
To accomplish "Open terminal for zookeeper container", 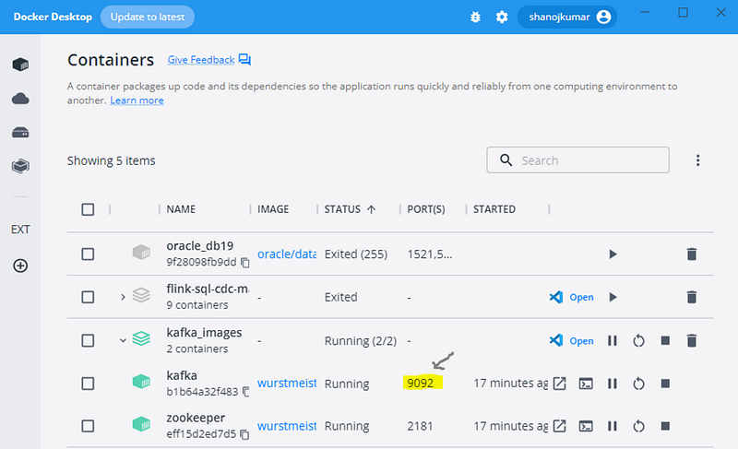I will pos(586,427).
